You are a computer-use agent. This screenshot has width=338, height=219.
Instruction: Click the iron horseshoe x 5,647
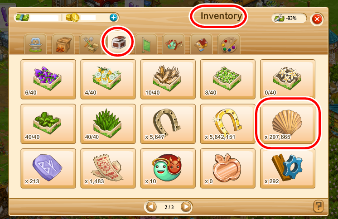tap(168, 124)
